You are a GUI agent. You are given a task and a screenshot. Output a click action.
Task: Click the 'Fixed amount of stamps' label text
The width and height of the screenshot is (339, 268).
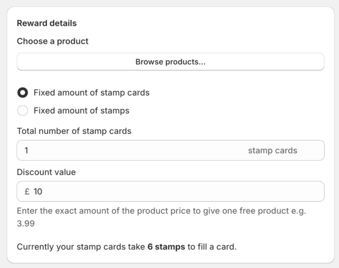[81, 110]
